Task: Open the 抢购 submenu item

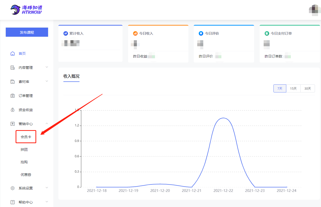Action: click(x=24, y=162)
